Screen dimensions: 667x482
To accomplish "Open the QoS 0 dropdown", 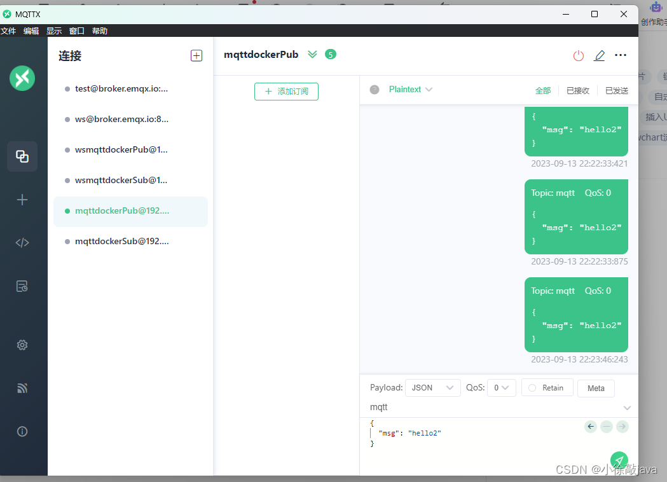I will (x=502, y=388).
